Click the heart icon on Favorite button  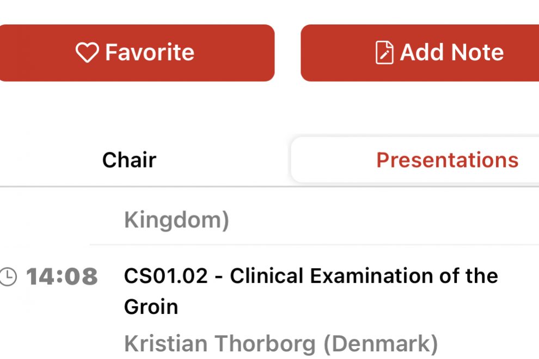point(87,53)
